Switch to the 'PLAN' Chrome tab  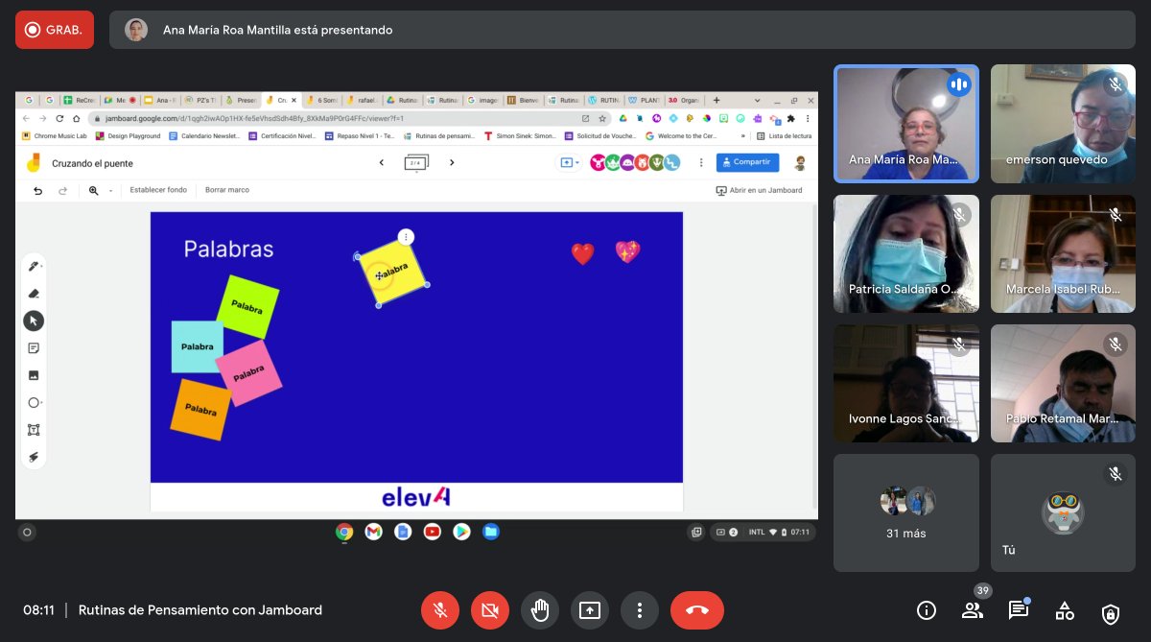coord(645,100)
